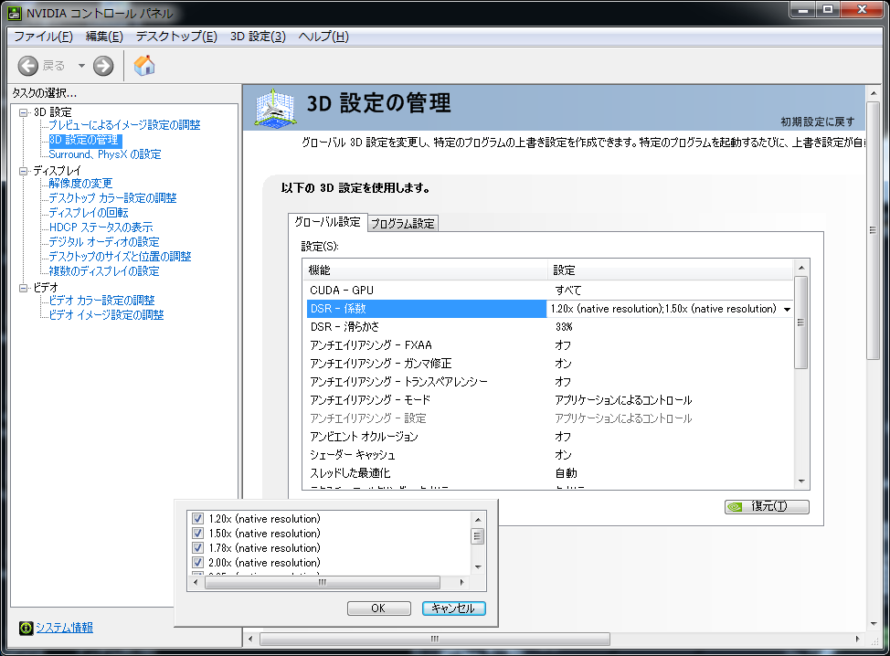
Task: Click settings list scroll down arrow
Action: (800, 481)
